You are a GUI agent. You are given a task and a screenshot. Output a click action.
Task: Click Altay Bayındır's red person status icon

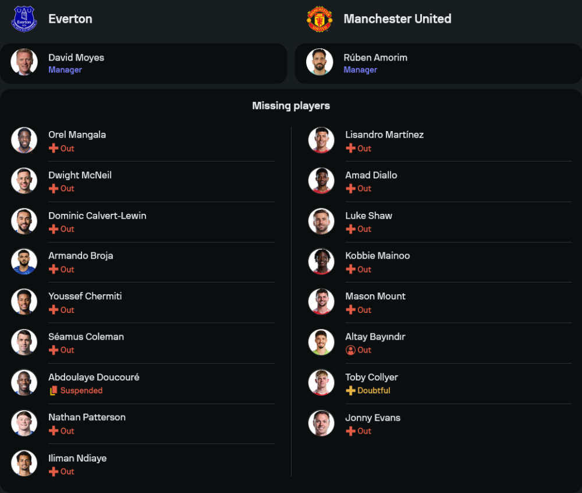click(350, 350)
